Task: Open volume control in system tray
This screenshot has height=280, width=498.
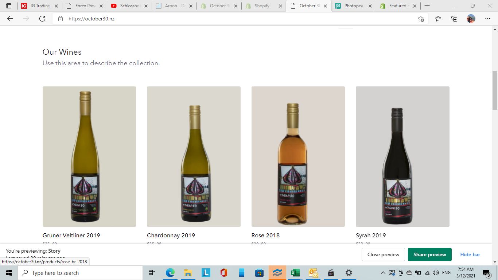Action: coord(436,273)
